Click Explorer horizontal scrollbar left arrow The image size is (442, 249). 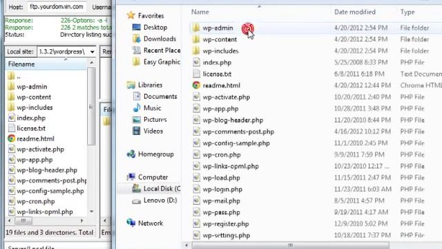[x=186, y=245]
